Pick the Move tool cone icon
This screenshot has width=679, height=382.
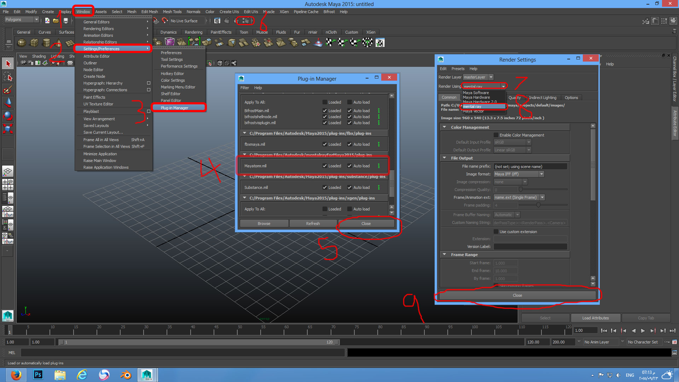click(8, 103)
